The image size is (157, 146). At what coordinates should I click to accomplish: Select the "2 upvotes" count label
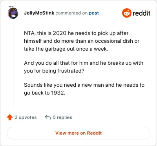click(x=26, y=117)
